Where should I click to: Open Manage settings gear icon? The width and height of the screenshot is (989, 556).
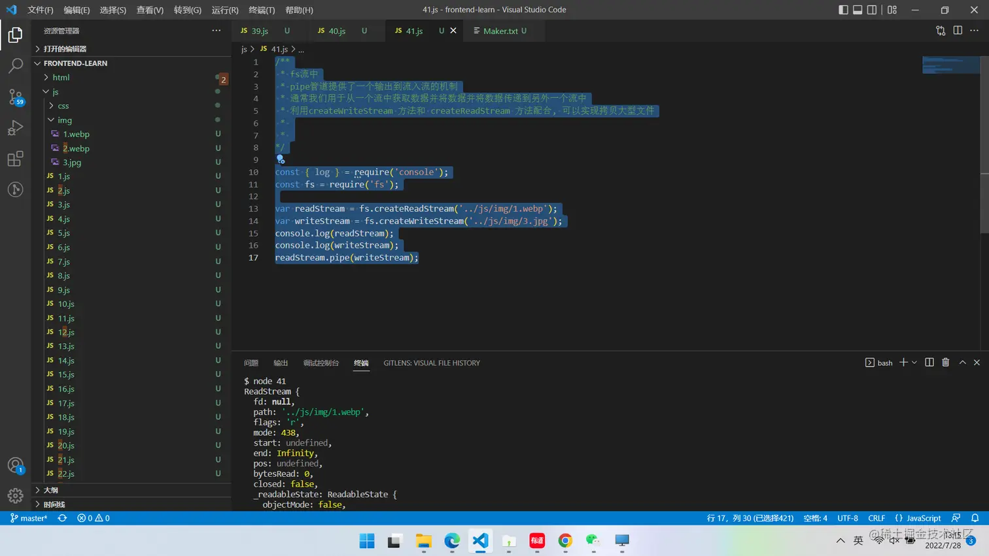point(15,496)
